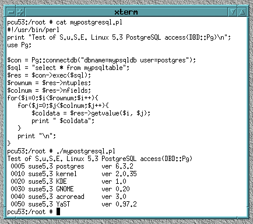
Task: Click the 'select * from mypsqltable' line
Action: 68,68
